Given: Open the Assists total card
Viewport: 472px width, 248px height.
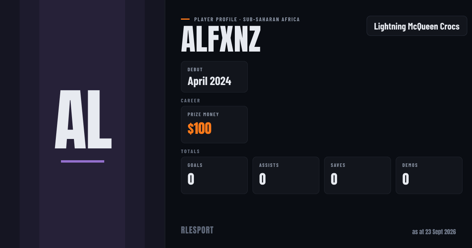Looking at the screenshot, I should (x=286, y=175).
